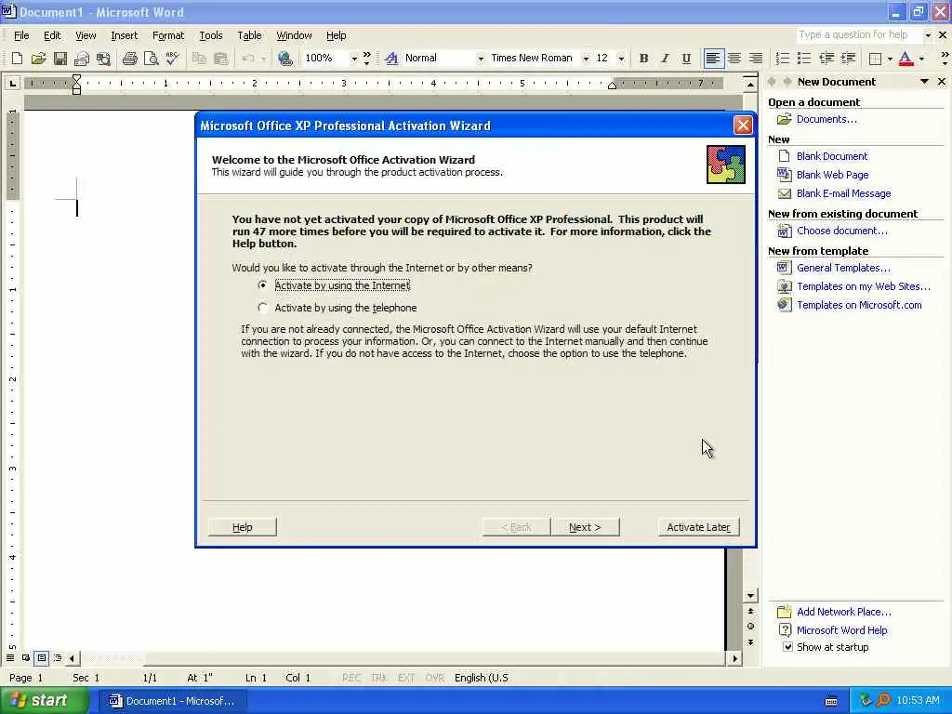This screenshot has height=714, width=952.
Task: Click the Search document icon in toolbar
Action: [x=103, y=59]
